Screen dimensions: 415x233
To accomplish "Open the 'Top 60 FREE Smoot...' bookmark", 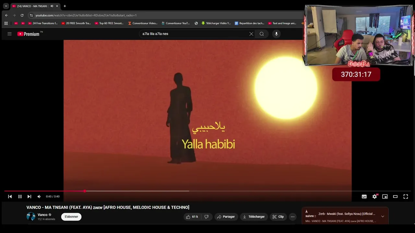I will coord(109,23).
